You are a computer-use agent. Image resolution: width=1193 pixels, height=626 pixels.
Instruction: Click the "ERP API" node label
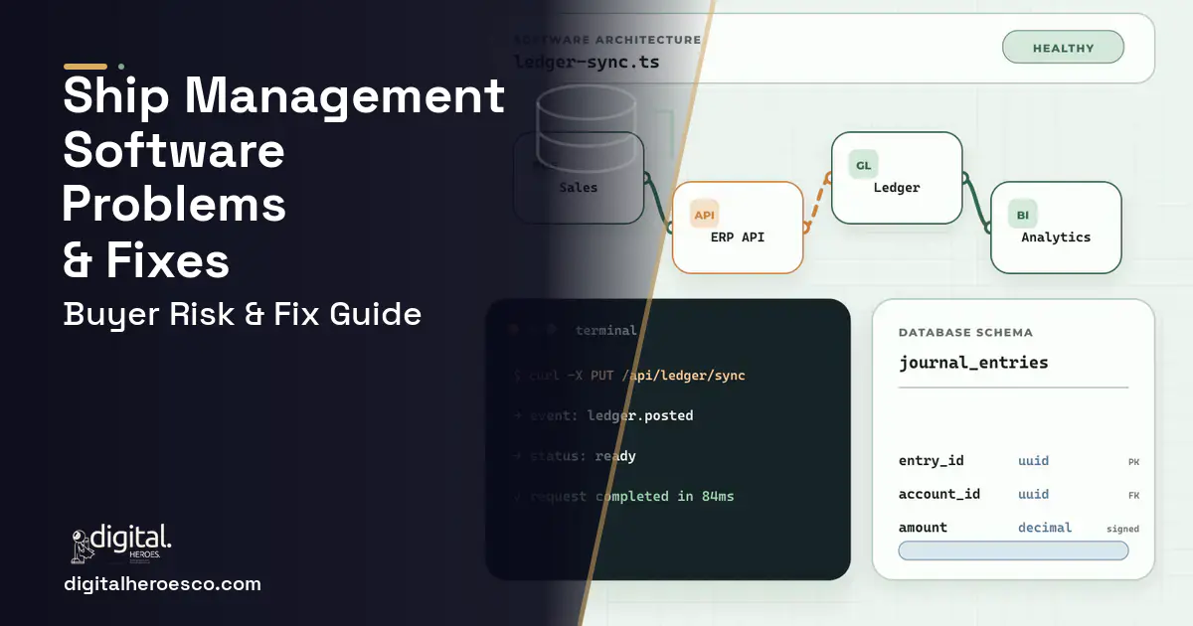click(x=738, y=237)
